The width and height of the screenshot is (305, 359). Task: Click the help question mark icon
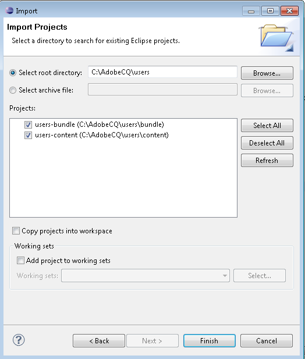[x=19, y=340]
